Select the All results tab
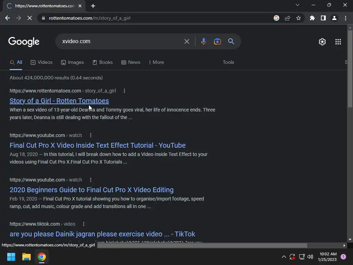The image size is (353, 265). pyautogui.click(x=16, y=62)
